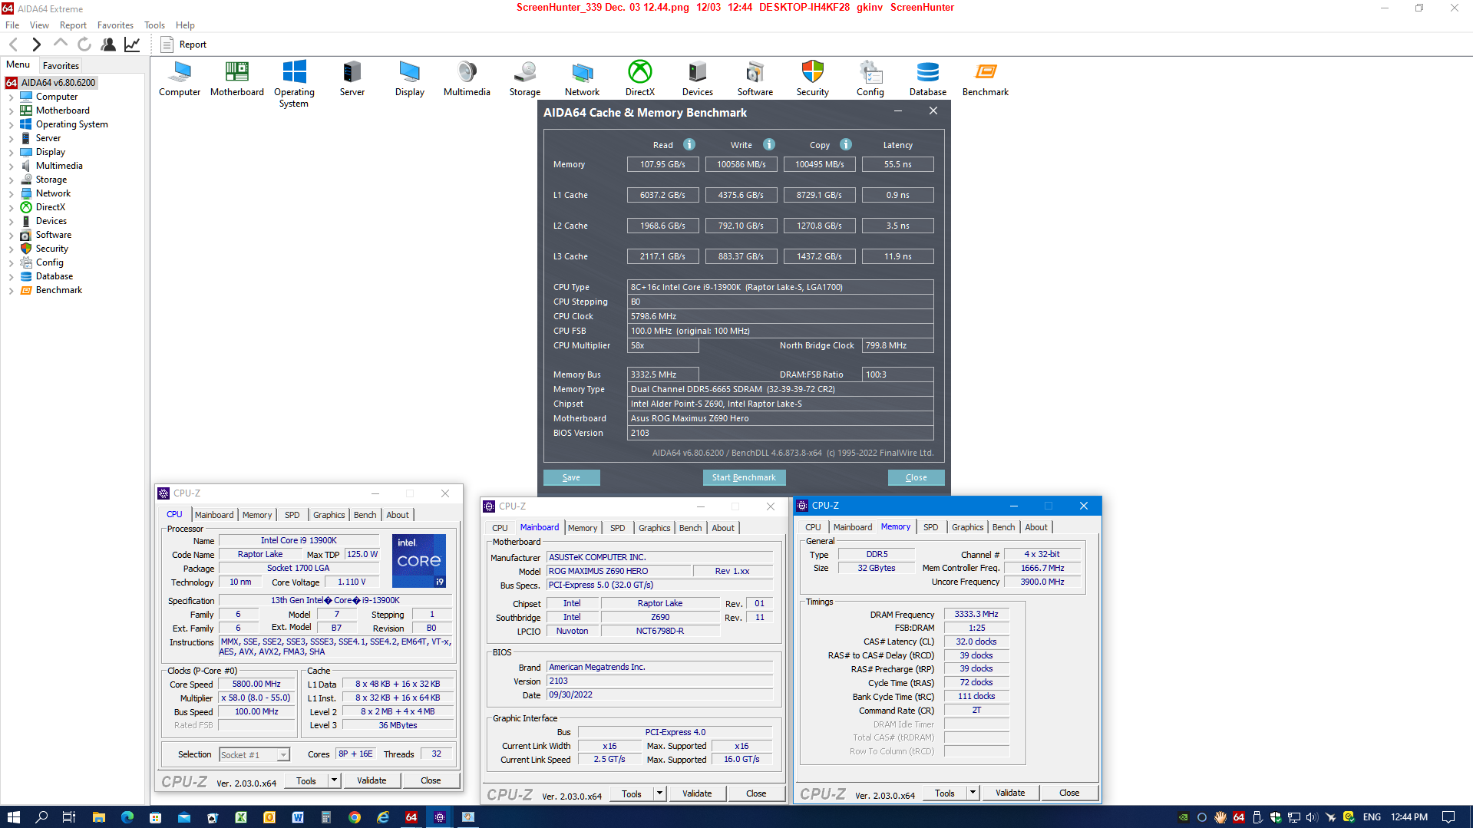Screen dimensions: 1473x828
Task: Click Close button in CPU-Z Memory window
Action: [1069, 793]
